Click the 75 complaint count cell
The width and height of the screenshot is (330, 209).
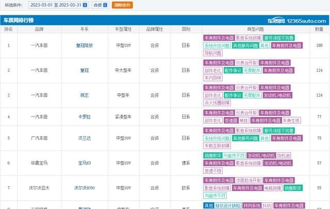point(319,138)
